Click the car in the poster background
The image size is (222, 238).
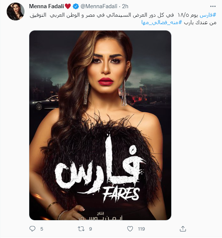coord(44,103)
